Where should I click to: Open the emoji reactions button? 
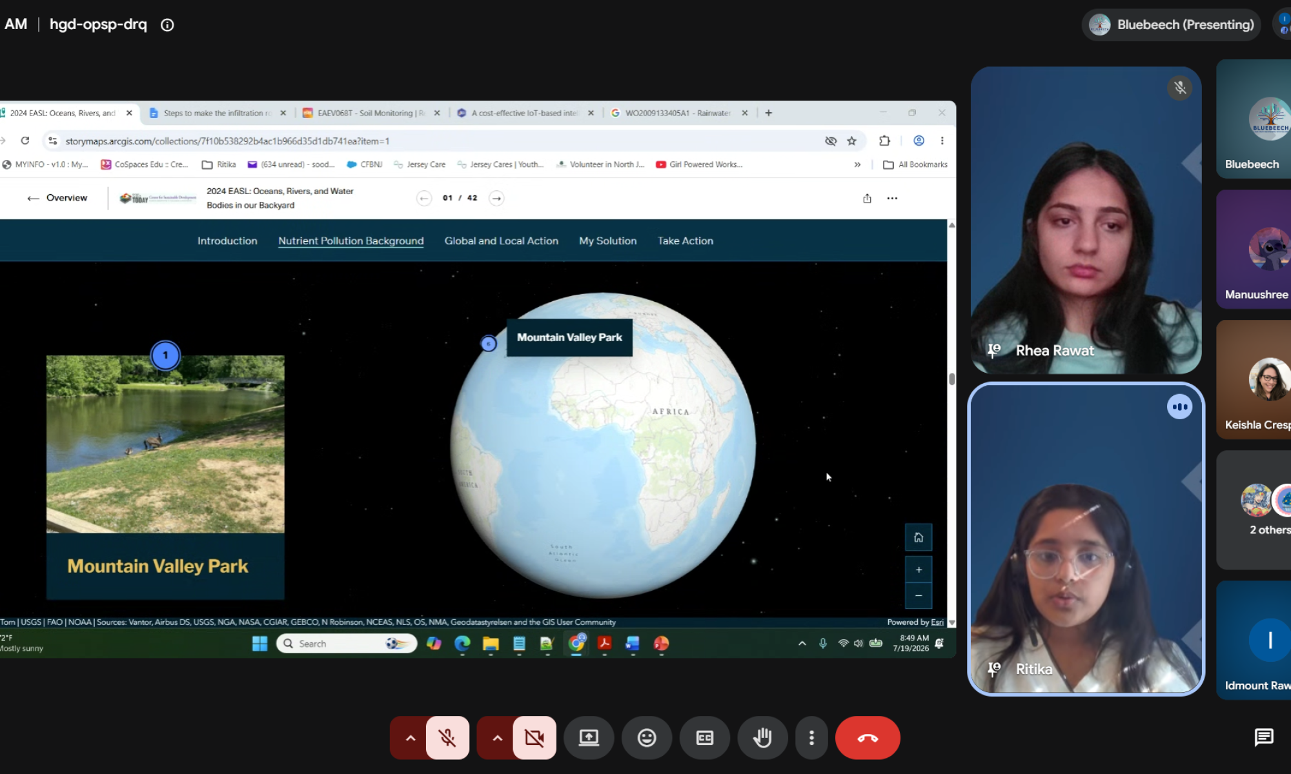click(x=647, y=737)
